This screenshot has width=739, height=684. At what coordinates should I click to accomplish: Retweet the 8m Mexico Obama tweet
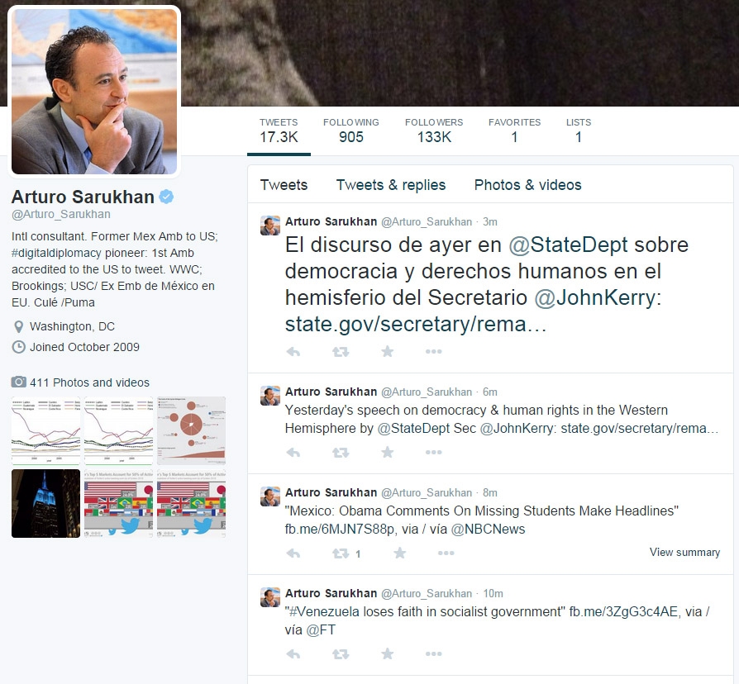341,553
